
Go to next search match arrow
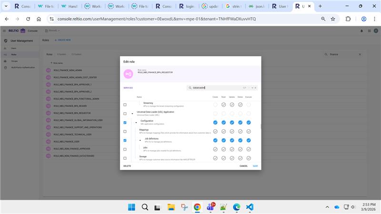(x=252, y=88)
